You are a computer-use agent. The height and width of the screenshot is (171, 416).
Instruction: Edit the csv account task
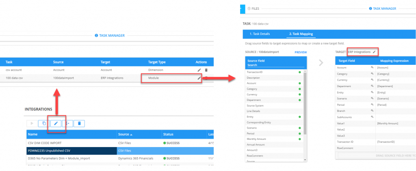(x=199, y=70)
